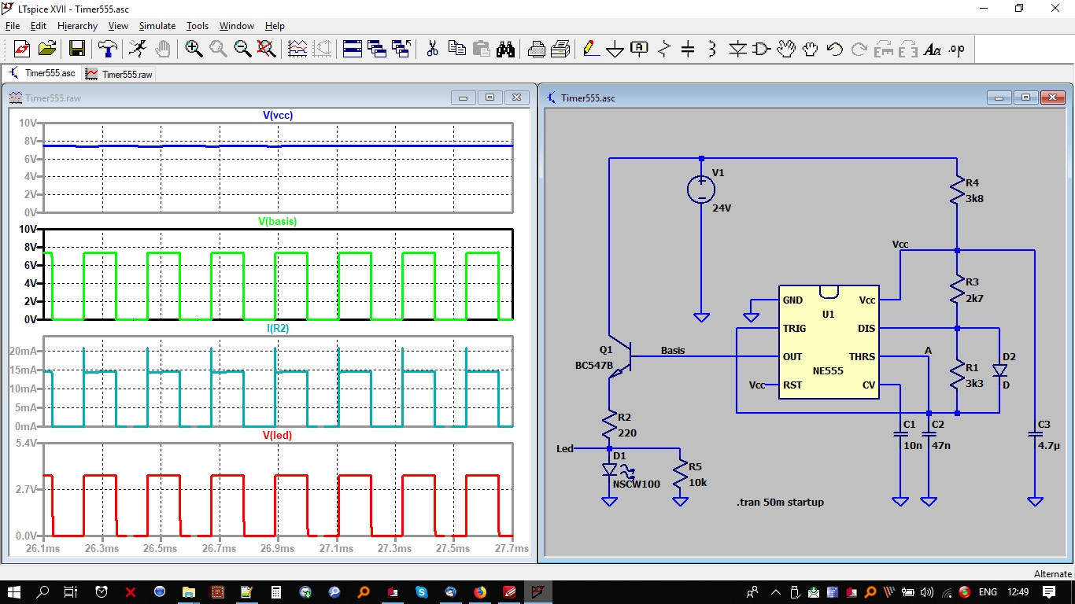Open the Simulate menu
The height and width of the screenshot is (604, 1075).
pyautogui.click(x=157, y=26)
